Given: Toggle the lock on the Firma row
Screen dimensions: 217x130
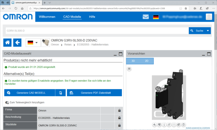Looking at the screenshot, I should [x=119, y=111].
